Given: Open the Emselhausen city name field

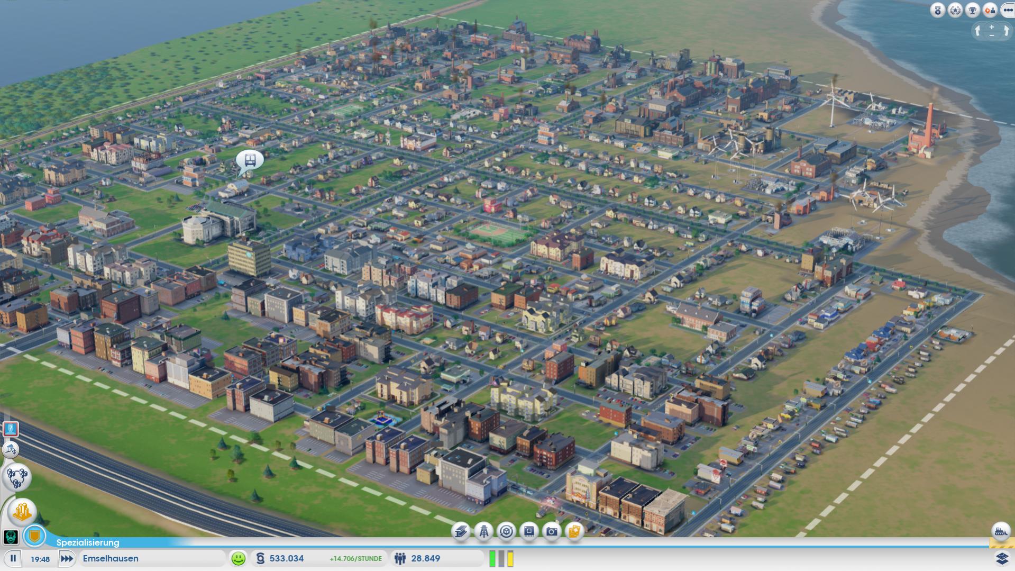Looking at the screenshot, I should (x=152, y=558).
